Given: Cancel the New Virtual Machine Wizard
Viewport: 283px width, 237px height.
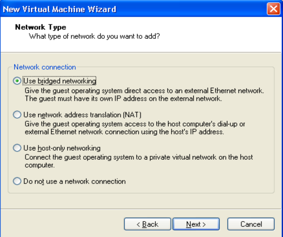Looking at the screenshot, I should (x=250, y=224).
